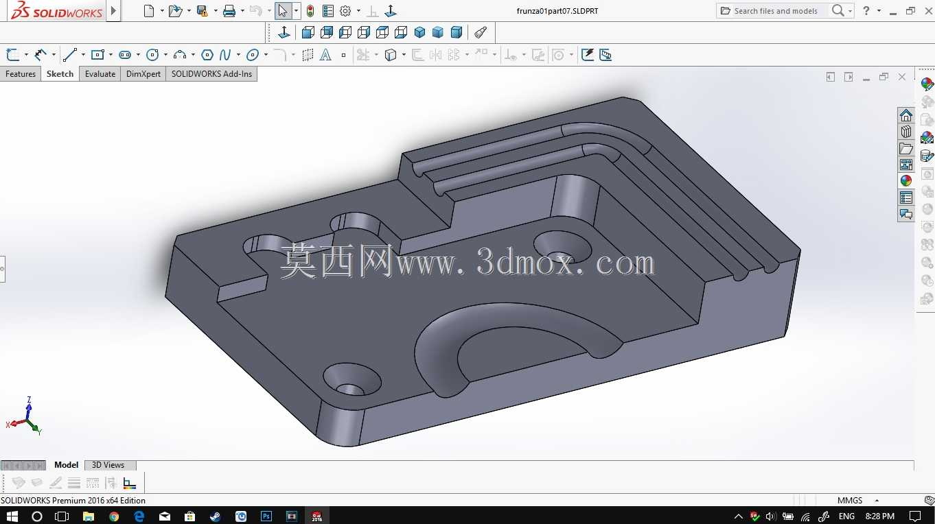Open the Custom Properties task pane tab
The image size is (935, 524).
[906, 198]
